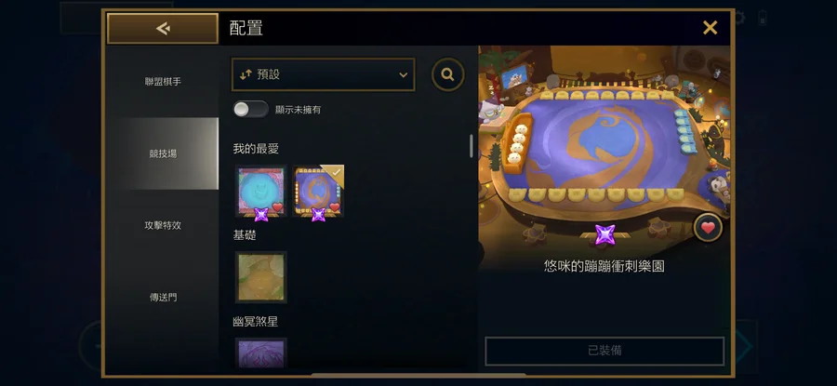Viewport: 837px width, 386px height.
Task: Click the arena list scrollbar
Action: pyautogui.click(x=471, y=146)
